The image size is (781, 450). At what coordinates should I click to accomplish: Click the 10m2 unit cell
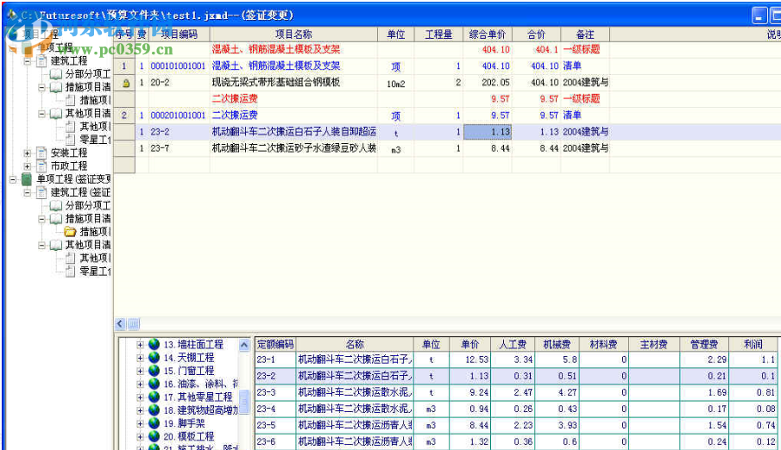[396, 84]
